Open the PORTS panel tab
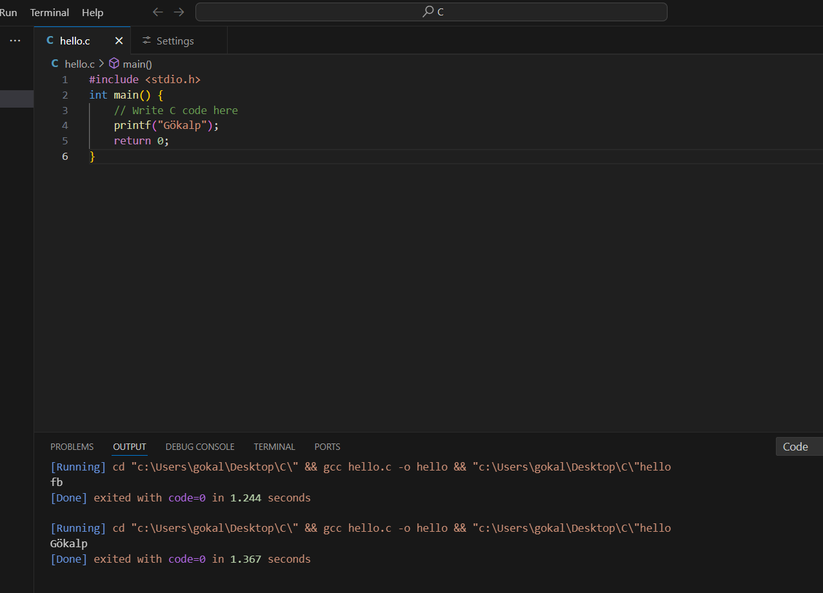The image size is (823, 593). (327, 447)
